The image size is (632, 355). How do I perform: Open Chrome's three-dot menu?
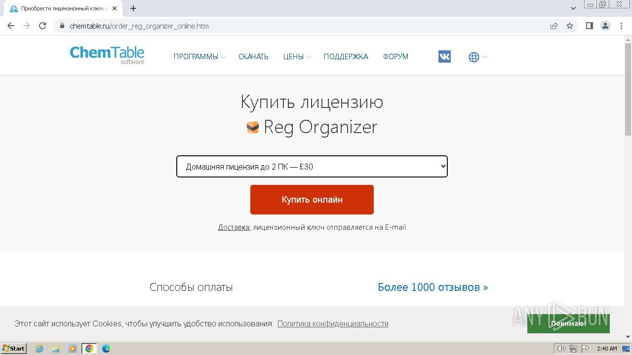pos(621,26)
